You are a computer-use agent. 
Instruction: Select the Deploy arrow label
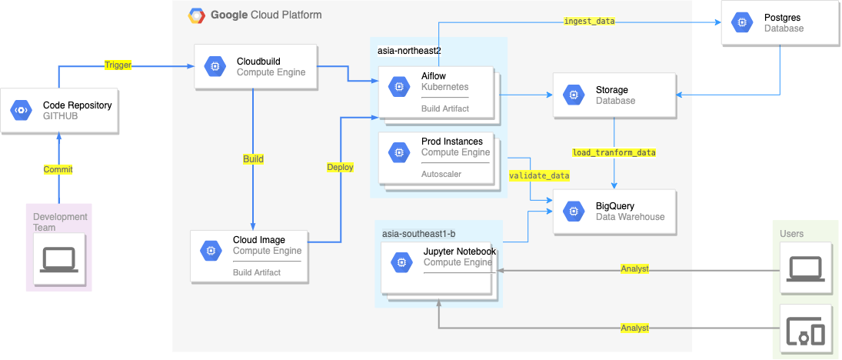pos(341,167)
